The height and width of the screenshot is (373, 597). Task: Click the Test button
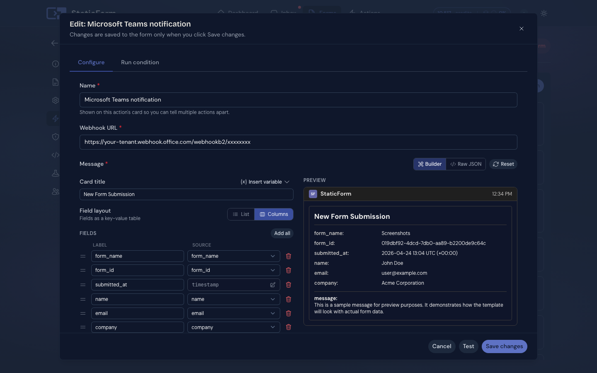[468, 346]
